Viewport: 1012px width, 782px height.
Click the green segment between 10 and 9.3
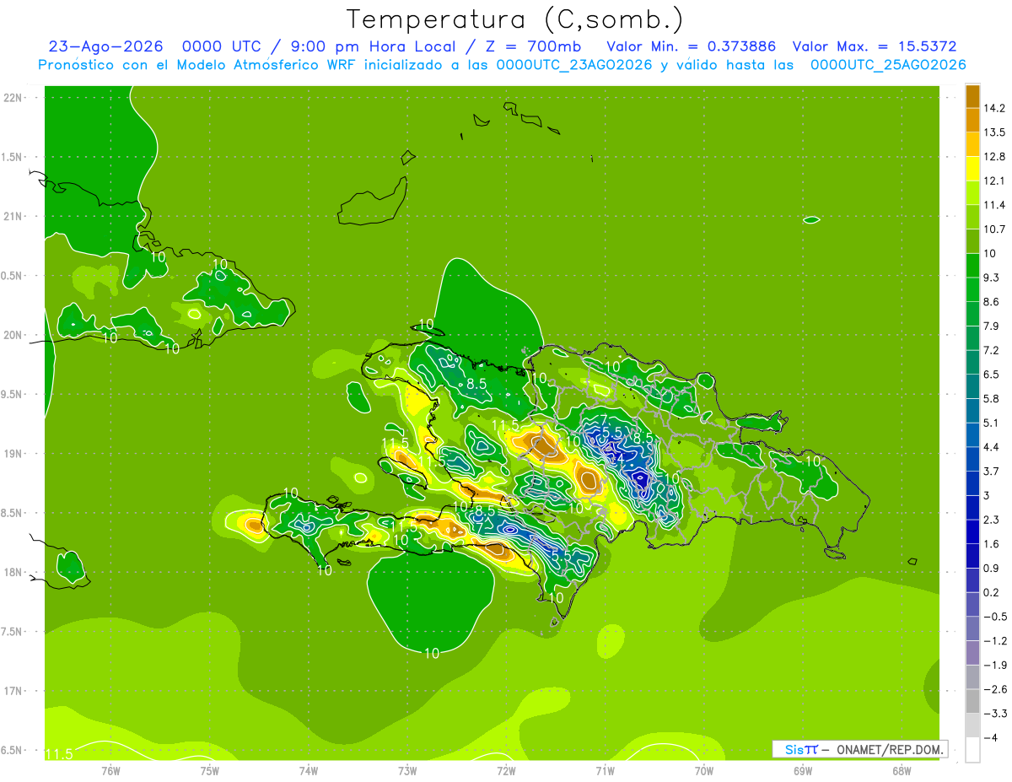pyautogui.click(x=972, y=266)
